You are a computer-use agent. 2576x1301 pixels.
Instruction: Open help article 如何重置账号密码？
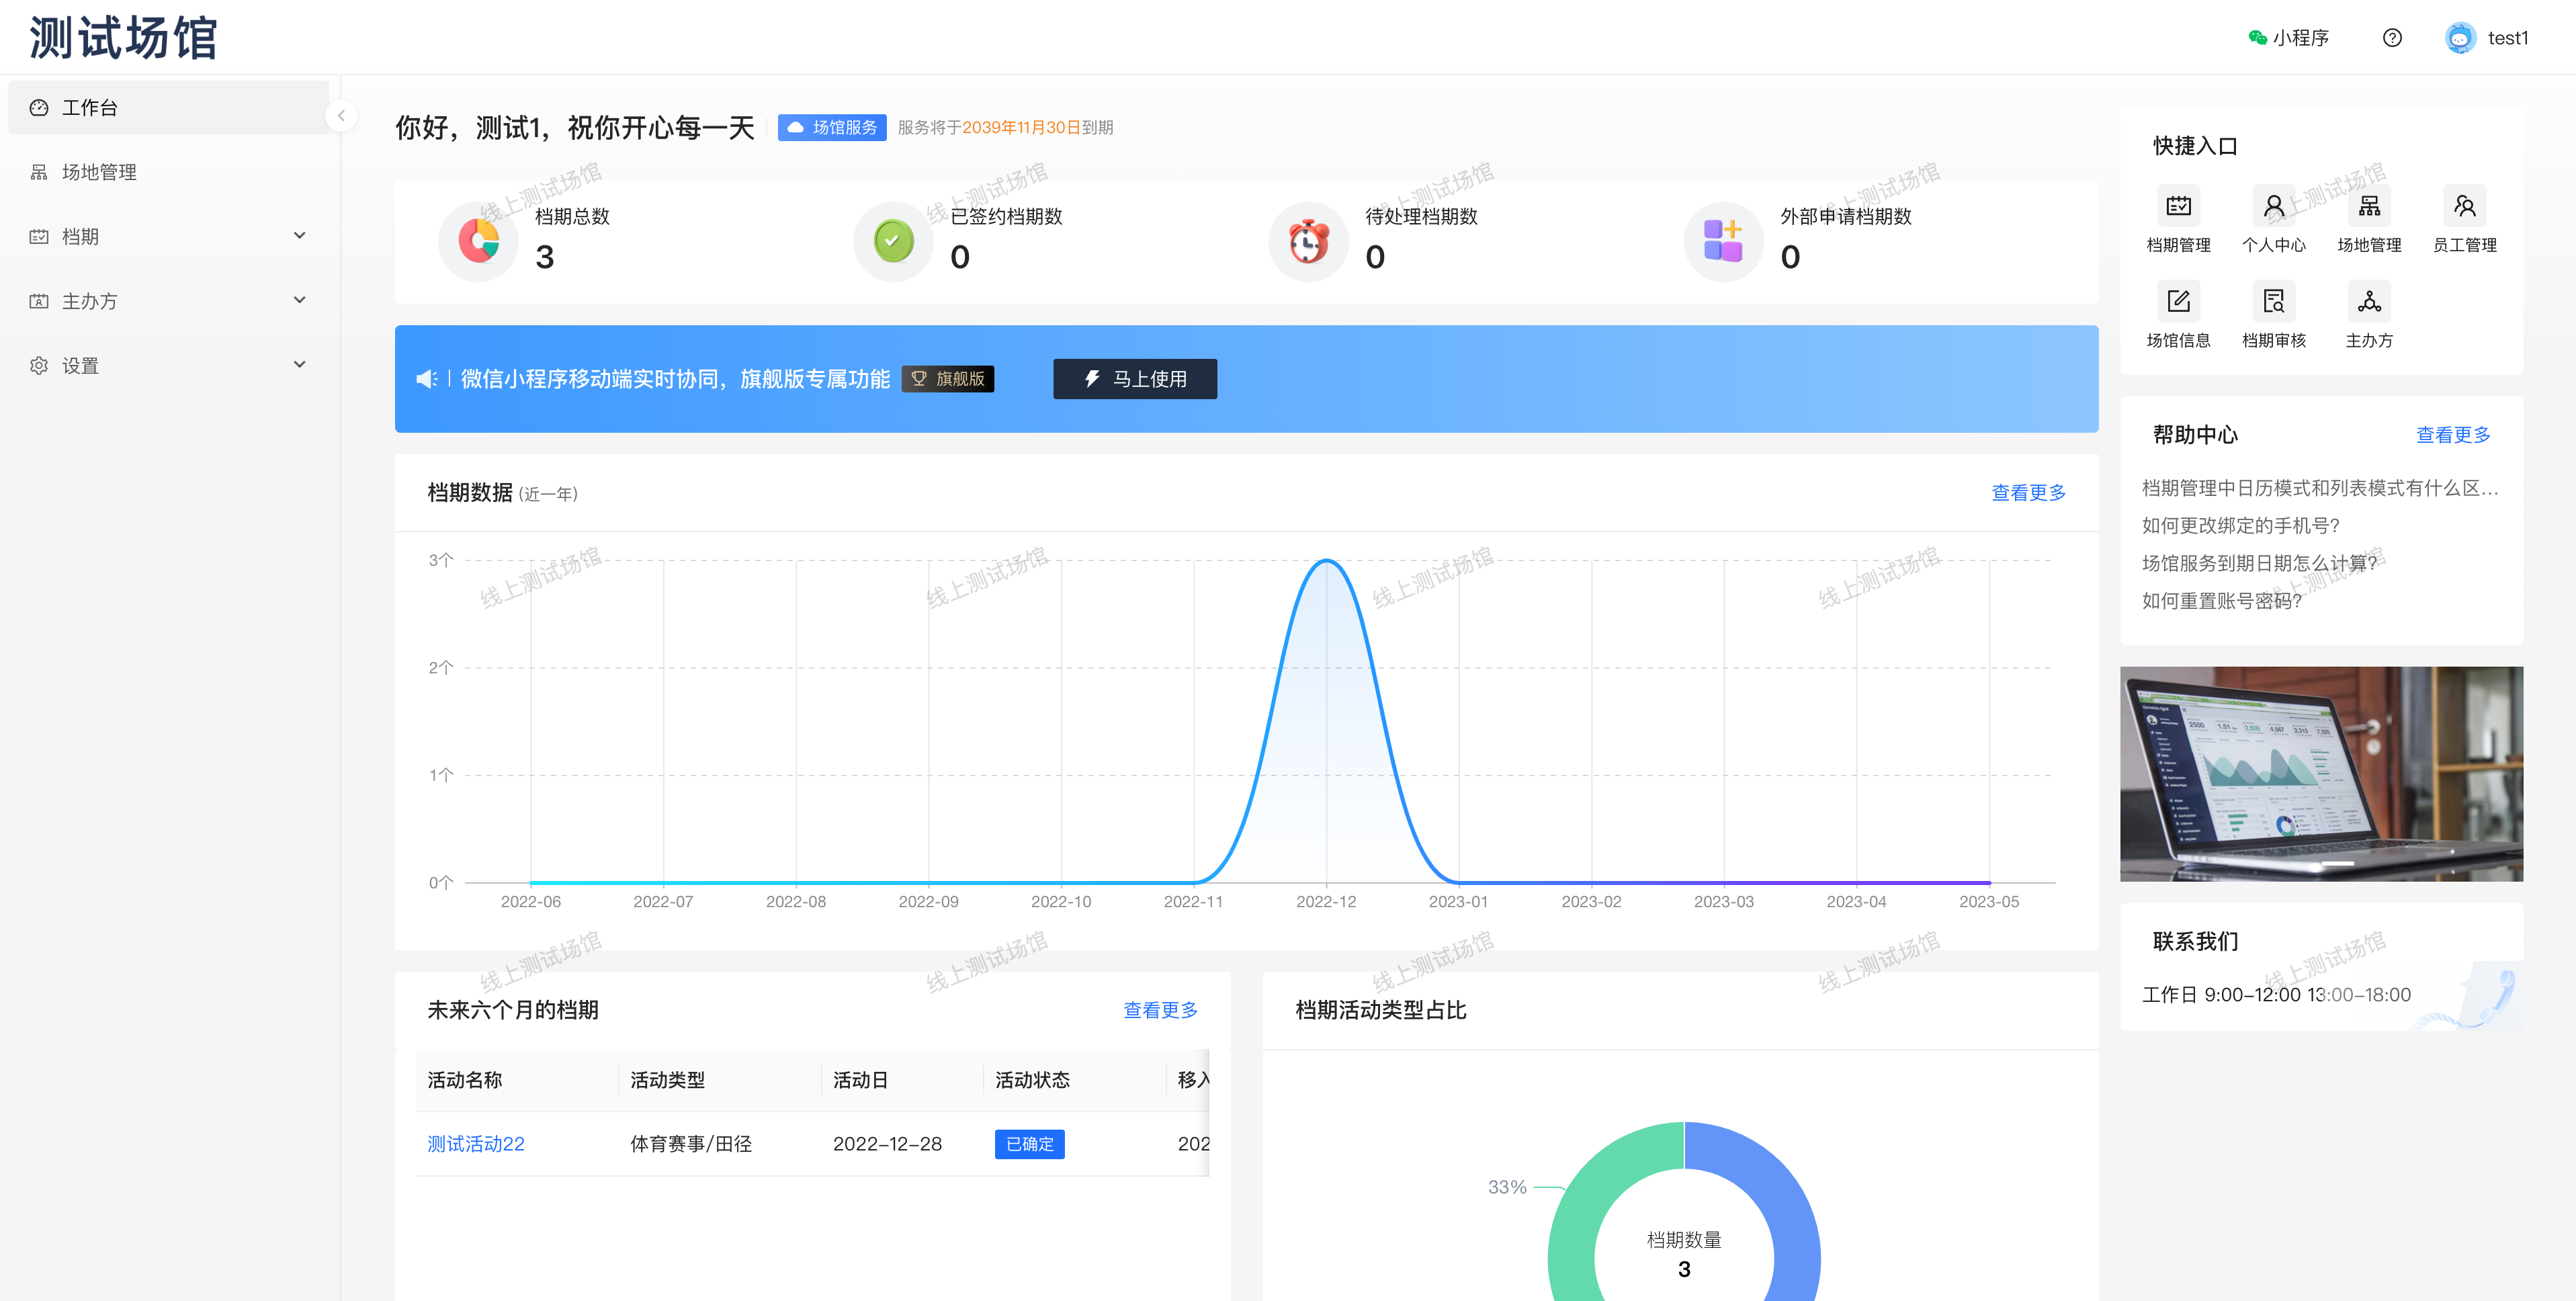[x=2221, y=601]
